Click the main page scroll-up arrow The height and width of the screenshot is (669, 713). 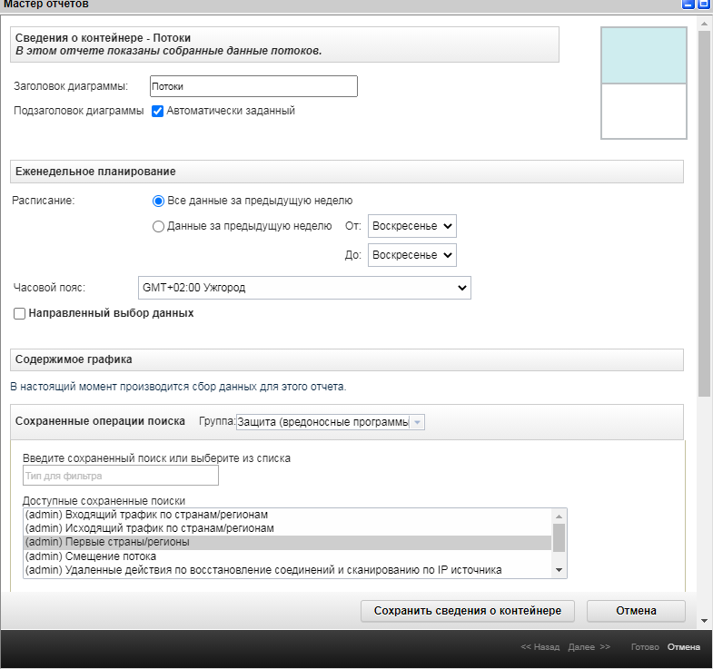point(704,24)
